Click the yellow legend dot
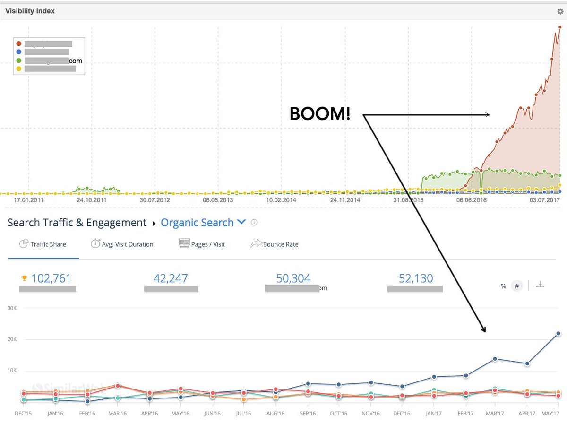 tap(19, 69)
